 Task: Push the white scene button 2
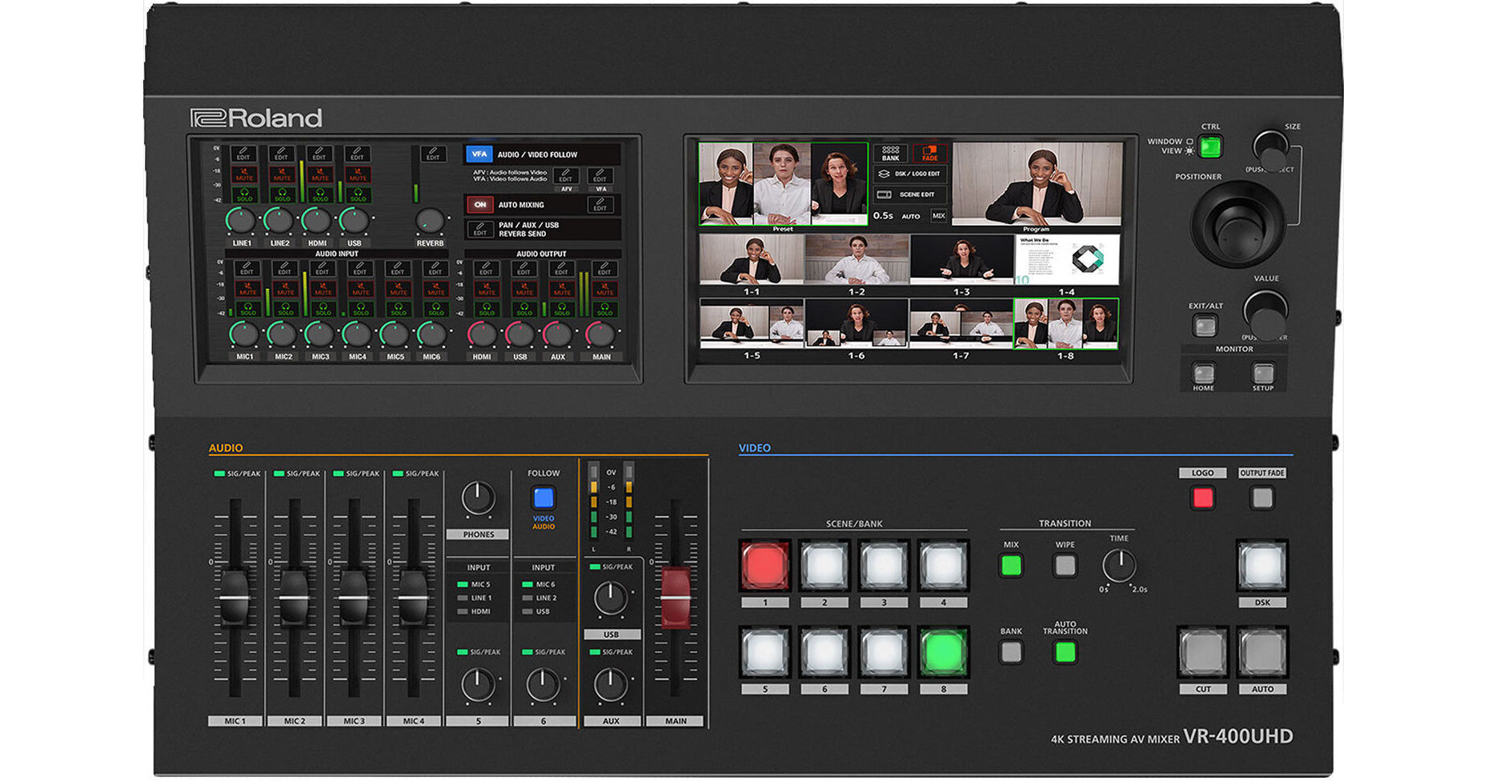coord(824,565)
